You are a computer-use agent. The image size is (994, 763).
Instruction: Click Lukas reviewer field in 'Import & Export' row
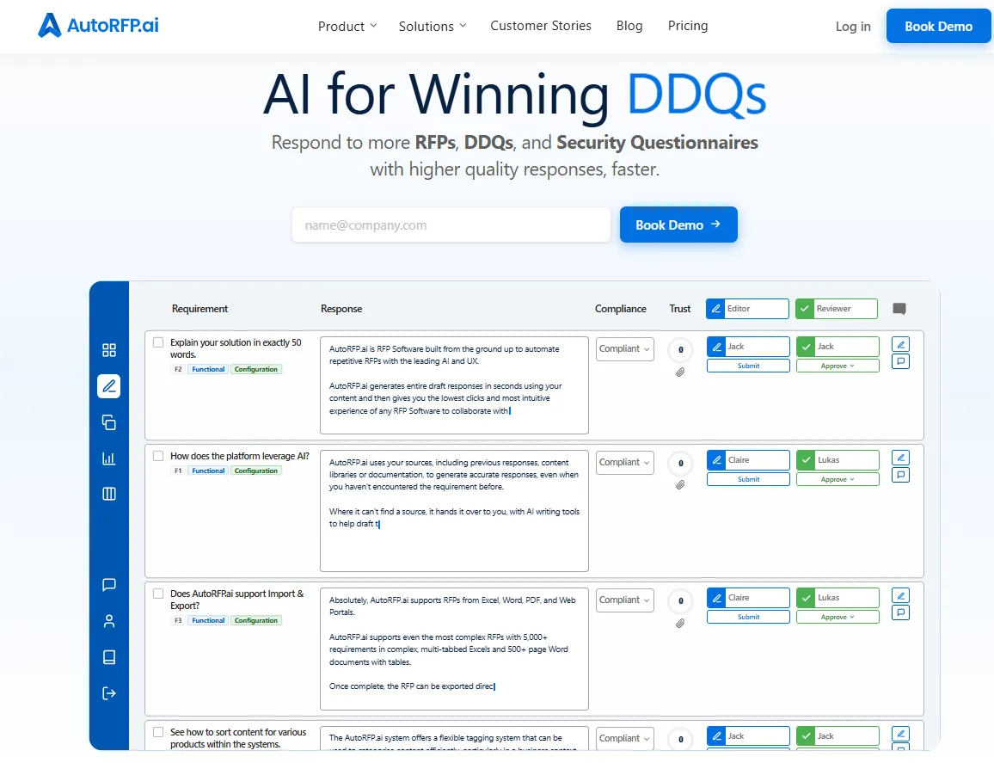pyautogui.click(x=838, y=598)
